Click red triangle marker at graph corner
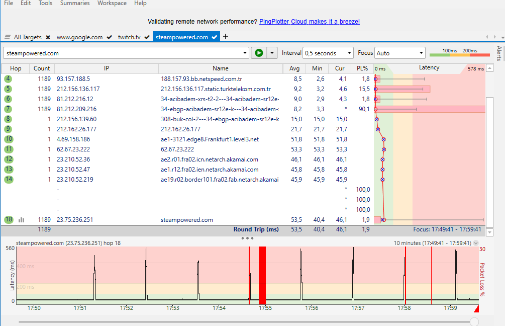Viewport: 505px width, 326px height. pos(476,308)
